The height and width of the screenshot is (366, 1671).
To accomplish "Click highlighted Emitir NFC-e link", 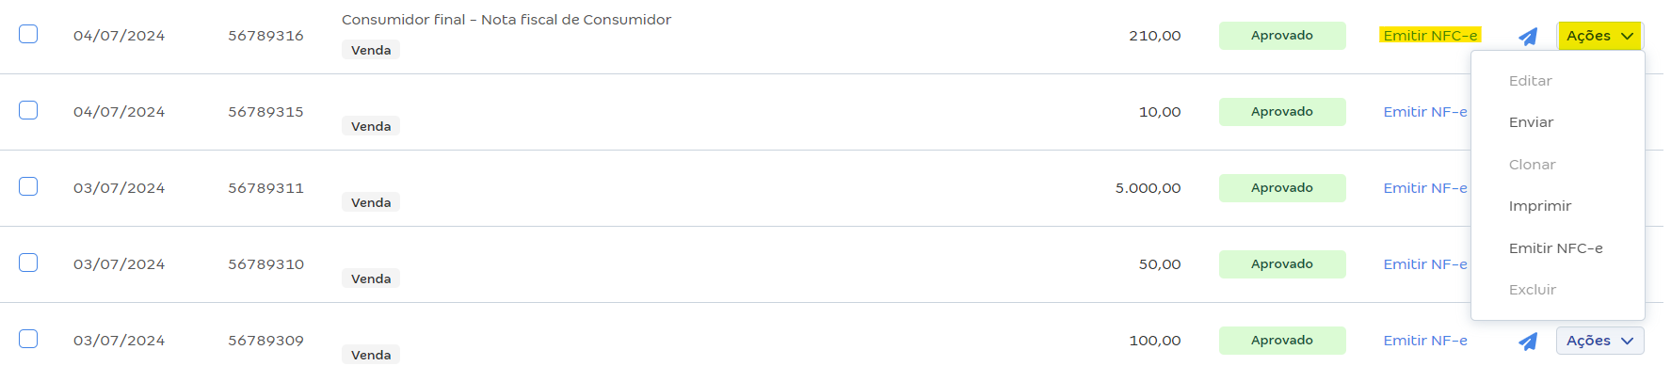I will [x=1430, y=36].
